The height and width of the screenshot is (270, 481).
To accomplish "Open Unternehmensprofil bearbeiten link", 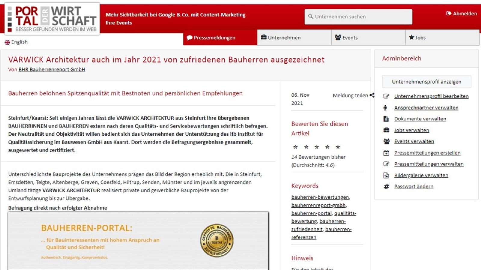I will pos(431,96).
